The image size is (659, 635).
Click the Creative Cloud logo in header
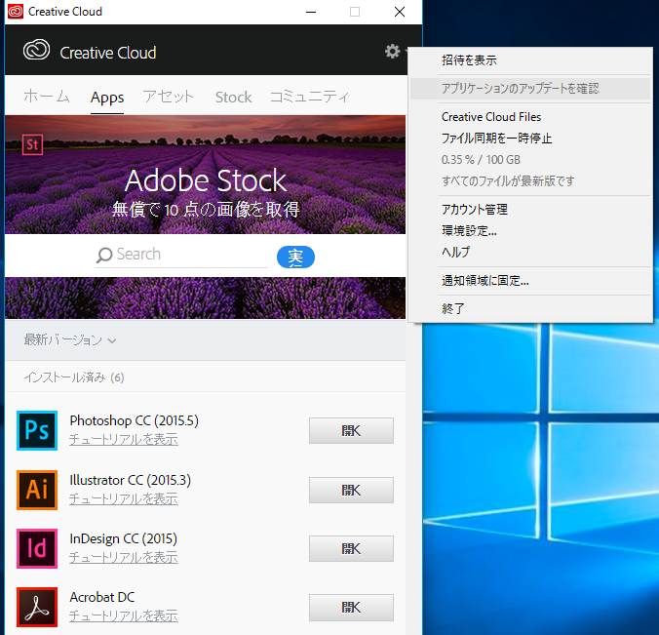(x=37, y=50)
